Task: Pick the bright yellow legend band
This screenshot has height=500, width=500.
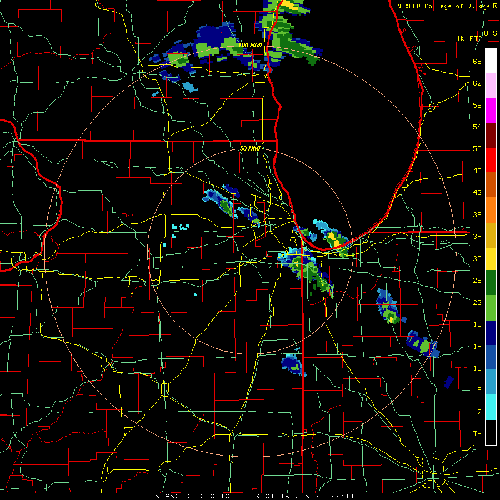Action: [491, 259]
